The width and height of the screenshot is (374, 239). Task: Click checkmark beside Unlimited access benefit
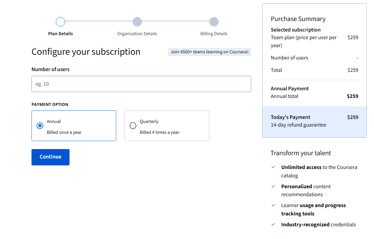273,167
